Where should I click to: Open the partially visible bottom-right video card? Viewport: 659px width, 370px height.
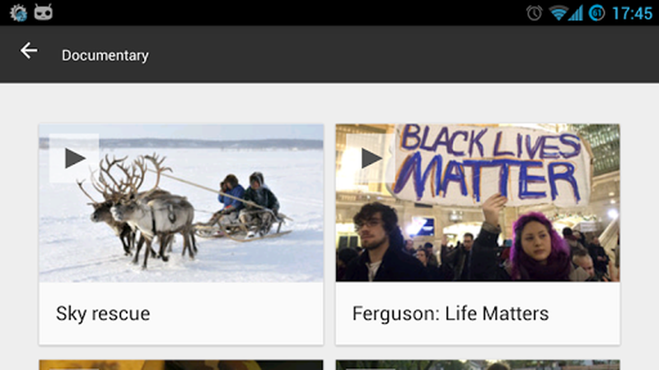point(478,364)
